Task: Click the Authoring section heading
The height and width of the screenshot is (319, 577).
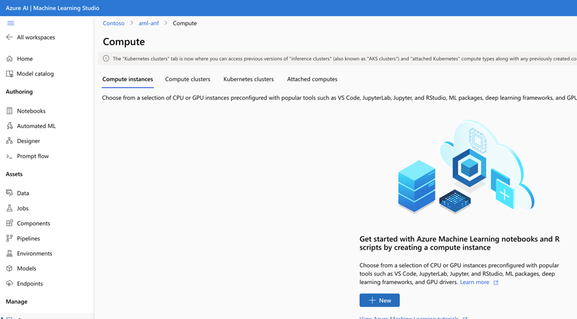Action: point(19,92)
